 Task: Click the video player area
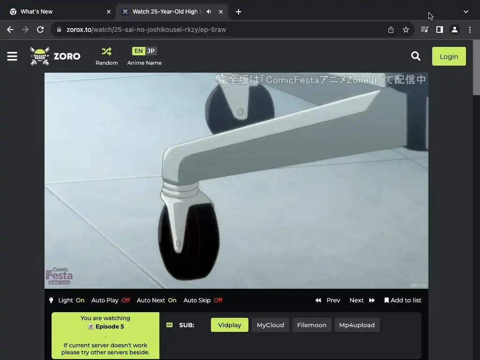[x=236, y=180]
